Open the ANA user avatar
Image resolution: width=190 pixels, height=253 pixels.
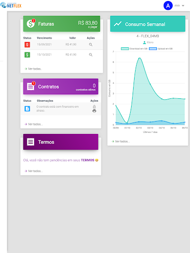pyautogui.click(x=168, y=5)
